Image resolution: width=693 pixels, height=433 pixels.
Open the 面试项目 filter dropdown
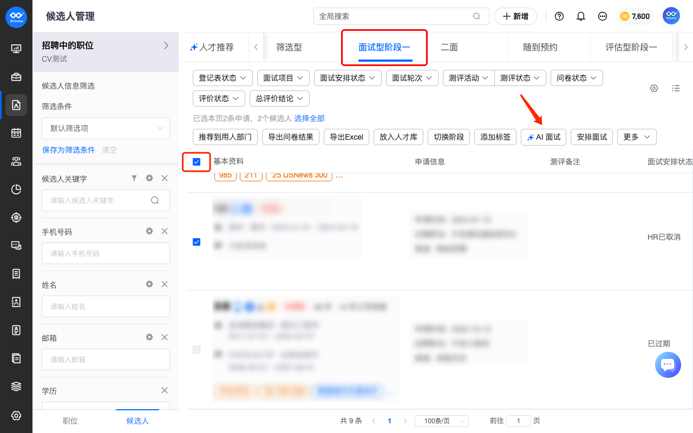tap(283, 78)
